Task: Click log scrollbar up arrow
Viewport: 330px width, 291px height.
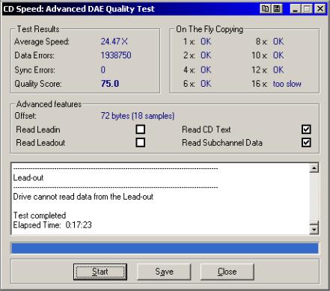Action: point(314,168)
